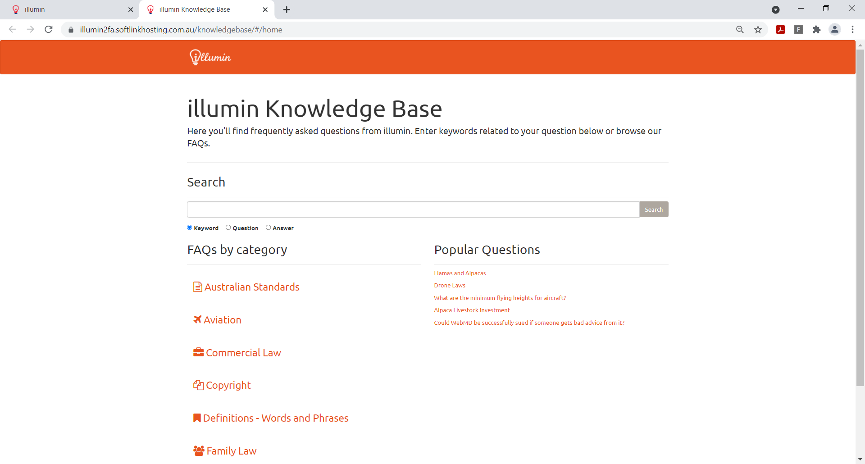Bookmark this page using the star icon
865x464 pixels.
(x=758, y=29)
